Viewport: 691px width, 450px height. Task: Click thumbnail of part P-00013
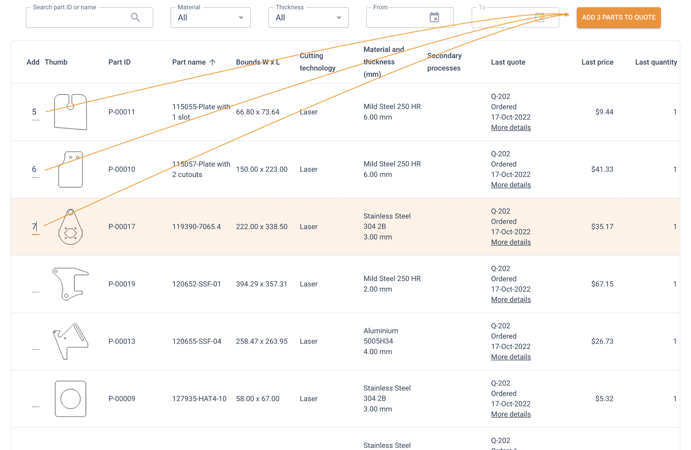70,342
